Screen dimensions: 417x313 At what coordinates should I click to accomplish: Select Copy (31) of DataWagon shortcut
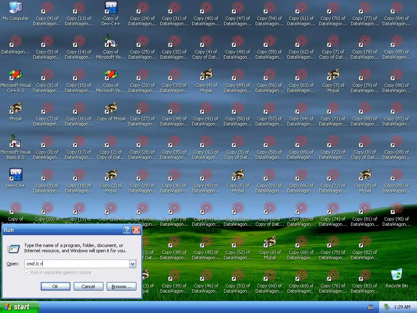coord(174,14)
